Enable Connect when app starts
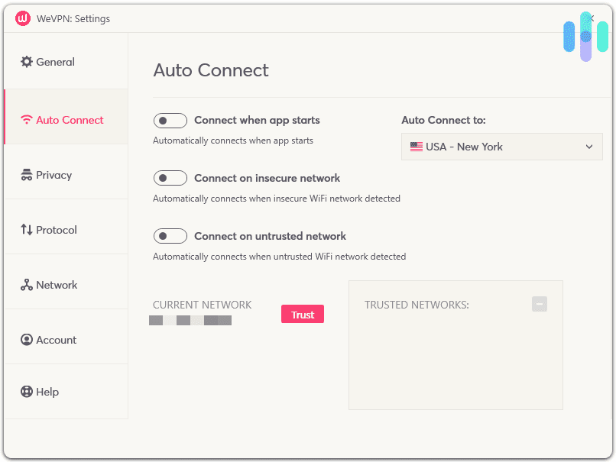 coord(170,120)
